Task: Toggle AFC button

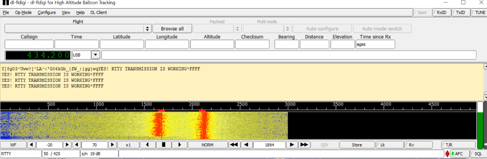Action: (459, 154)
